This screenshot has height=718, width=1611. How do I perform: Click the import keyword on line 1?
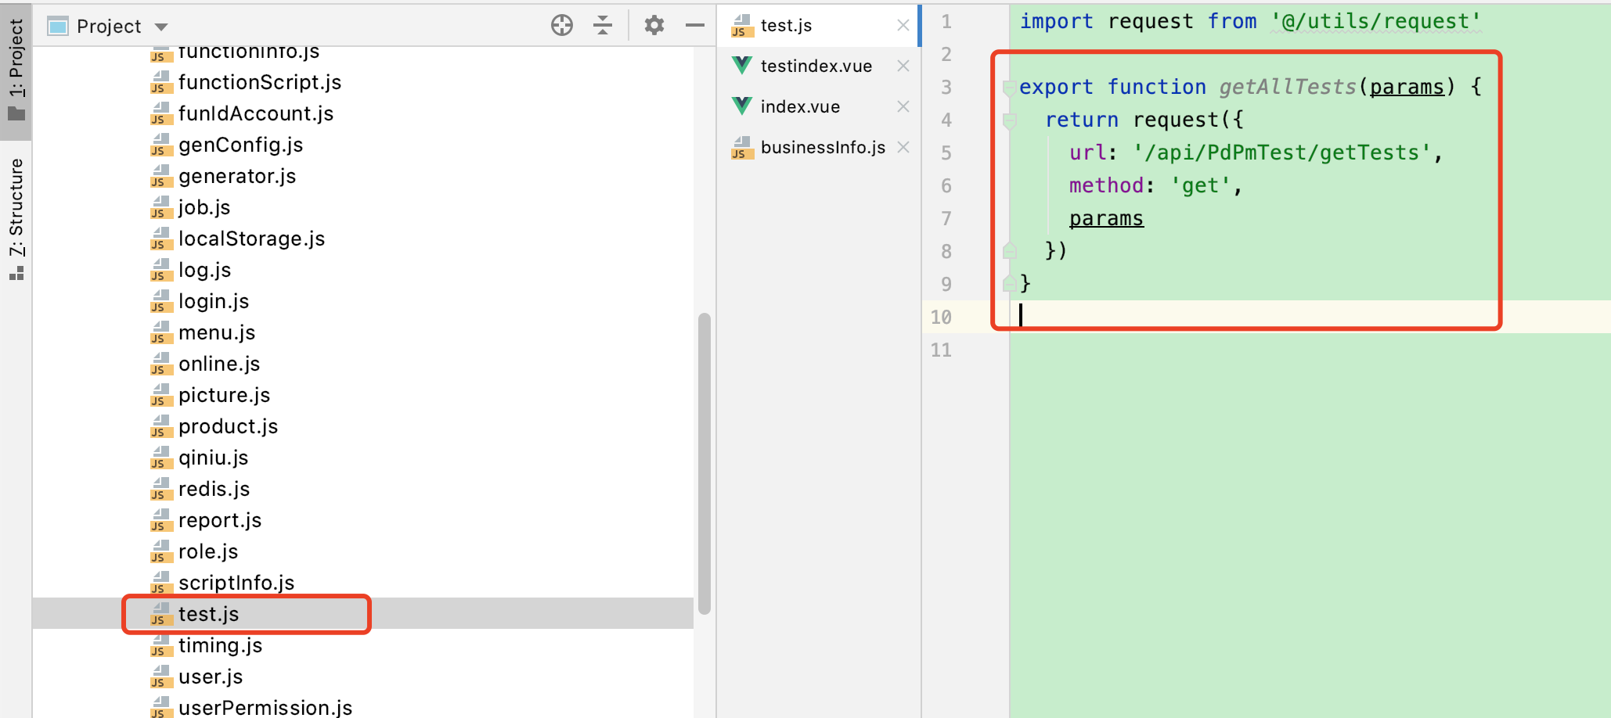[1056, 22]
